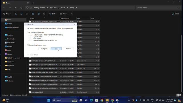This screenshot has height=103, width=183.
Task: Expand the Network tree node
Action: [x=3, y=81]
